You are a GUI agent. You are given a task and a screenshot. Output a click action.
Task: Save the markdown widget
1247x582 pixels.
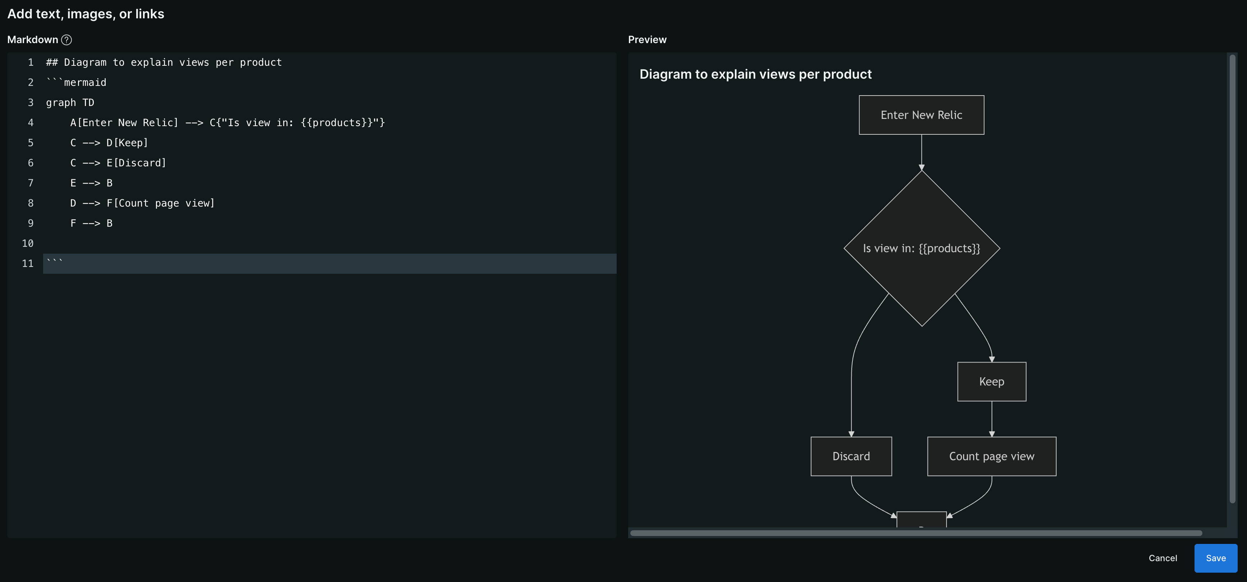point(1216,558)
